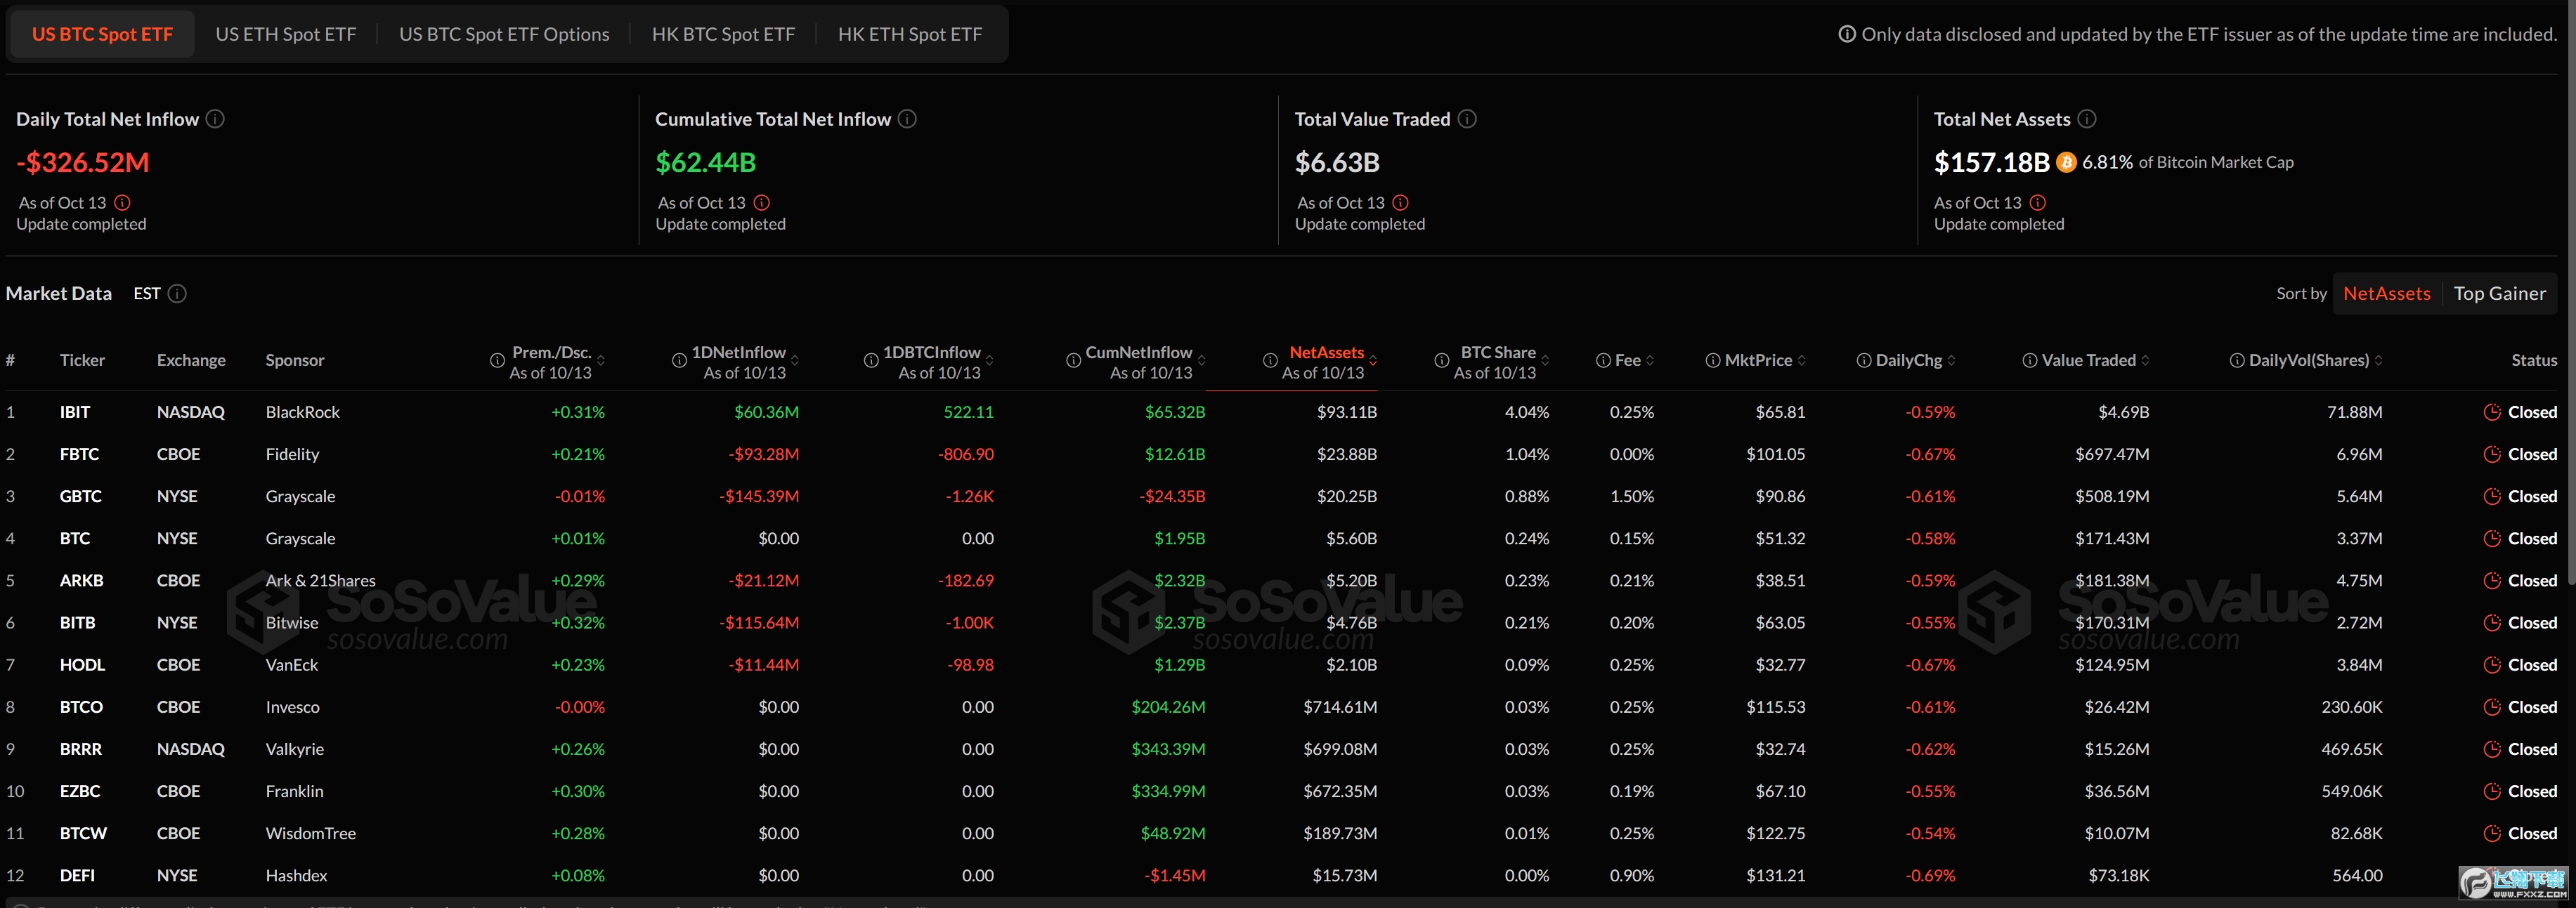Switch to US ETH Spot ETF tab

[x=286, y=34]
